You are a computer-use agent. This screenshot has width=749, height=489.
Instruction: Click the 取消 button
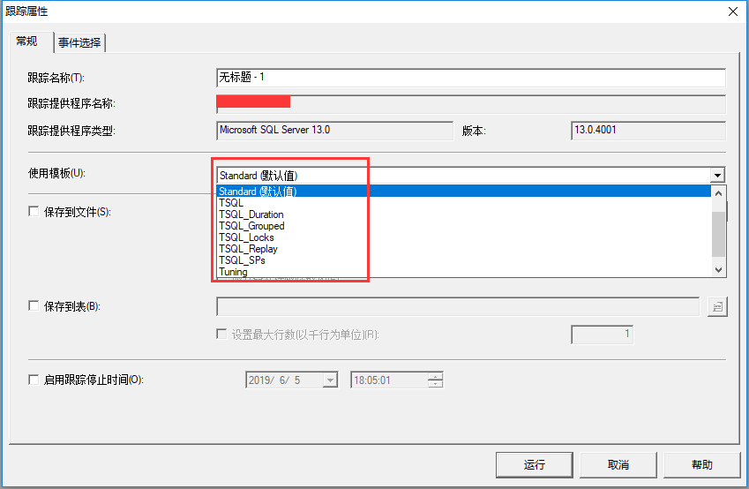(618, 464)
